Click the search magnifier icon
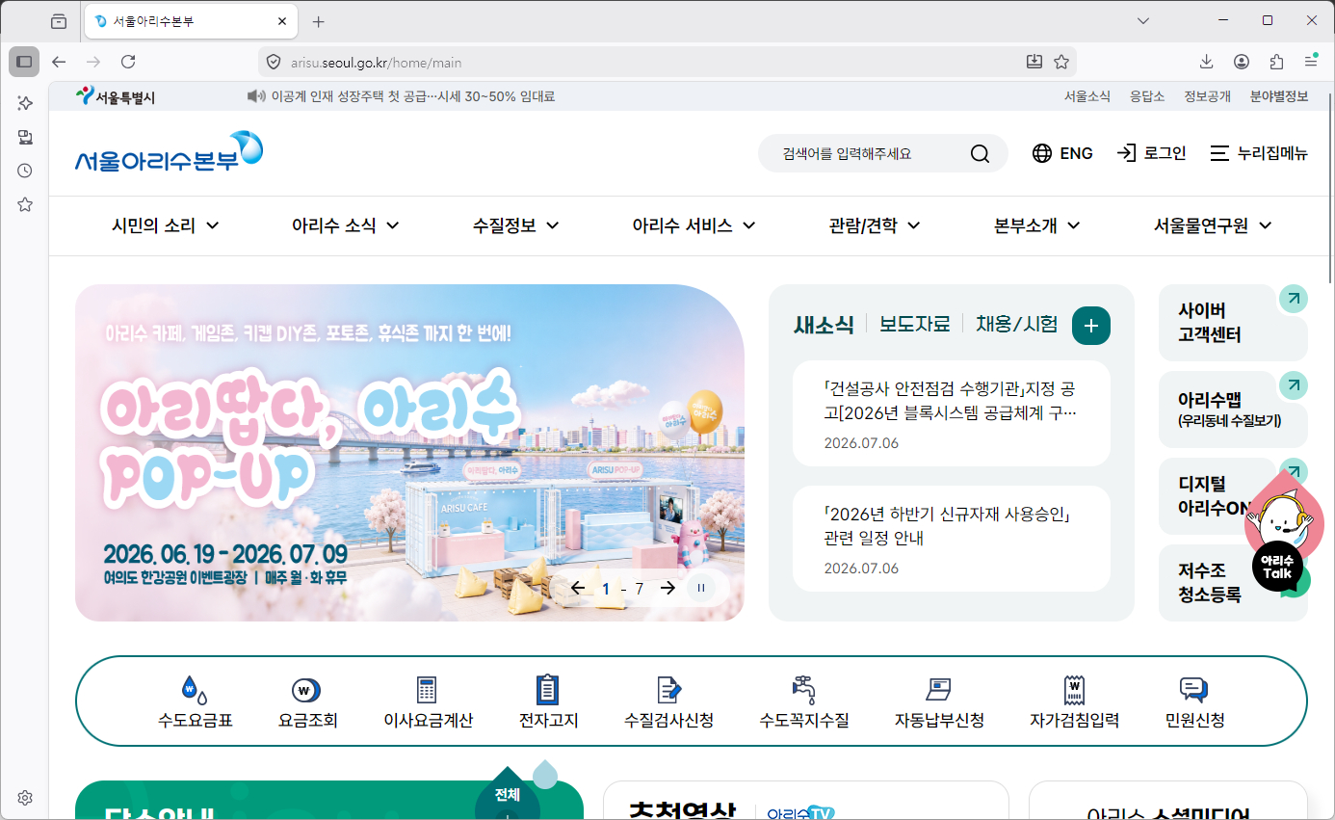 [980, 154]
